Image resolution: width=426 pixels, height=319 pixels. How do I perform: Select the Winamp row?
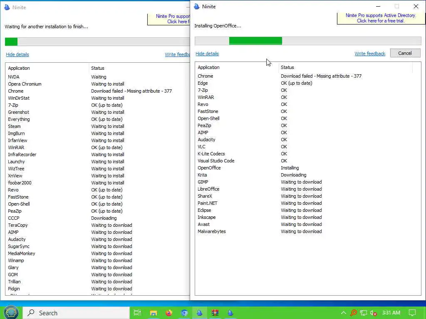[98, 260]
